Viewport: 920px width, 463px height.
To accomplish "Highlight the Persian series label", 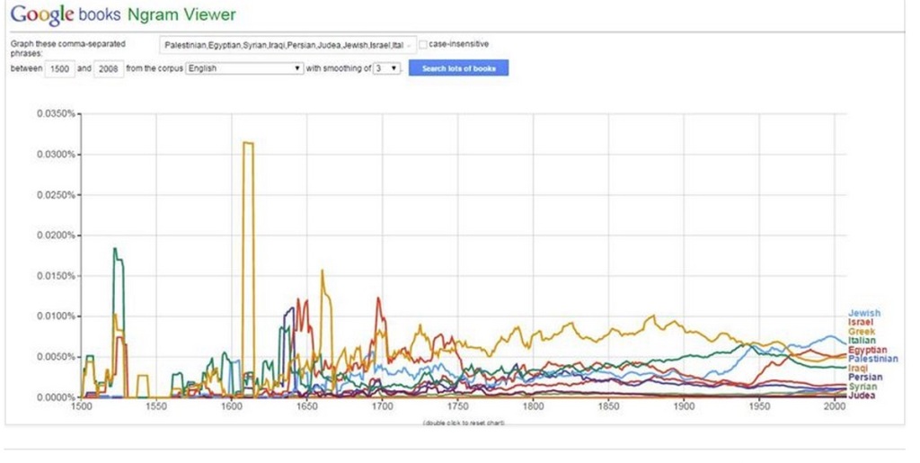I will coord(864,378).
